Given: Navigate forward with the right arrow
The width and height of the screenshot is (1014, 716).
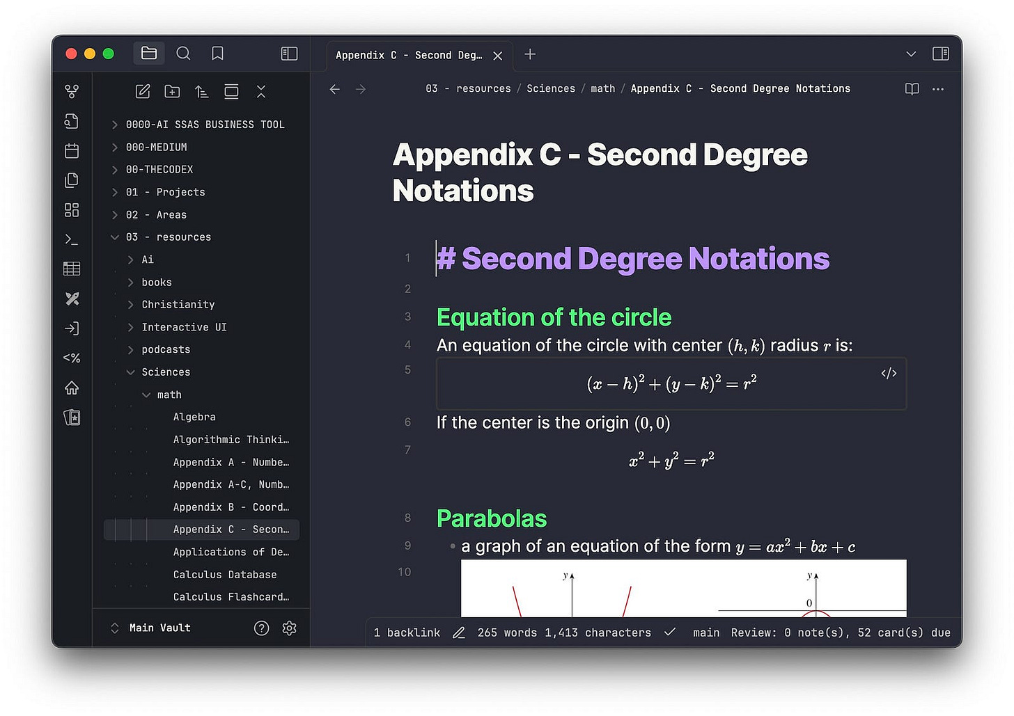Looking at the screenshot, I should coord(361,89).
